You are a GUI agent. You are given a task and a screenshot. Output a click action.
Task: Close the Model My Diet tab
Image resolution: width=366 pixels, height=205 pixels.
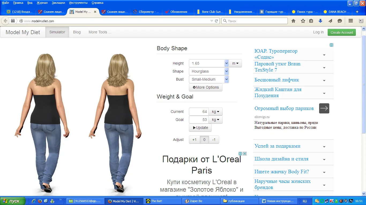tap(95, 12)
